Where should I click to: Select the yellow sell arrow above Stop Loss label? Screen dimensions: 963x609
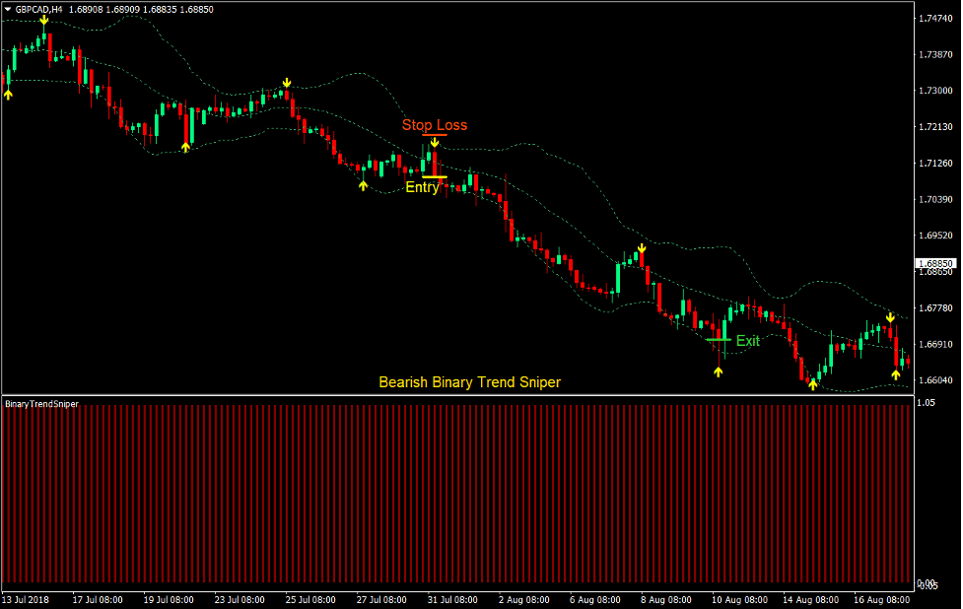pyautogui.click(x=435, y=142)
